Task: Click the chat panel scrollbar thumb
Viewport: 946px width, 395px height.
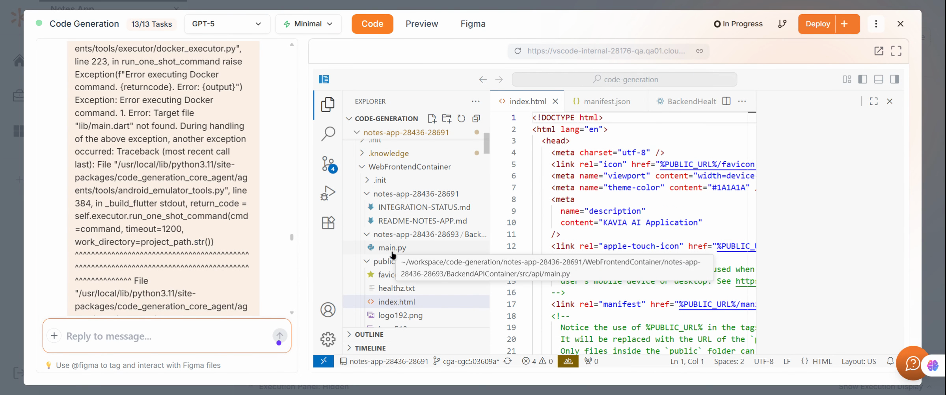Action: tap(292, 237)
